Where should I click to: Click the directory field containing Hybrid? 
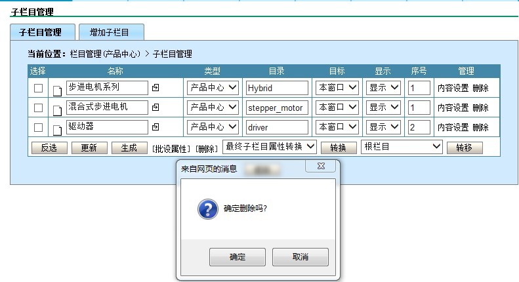pyautogui.click(x=276, y=88)
